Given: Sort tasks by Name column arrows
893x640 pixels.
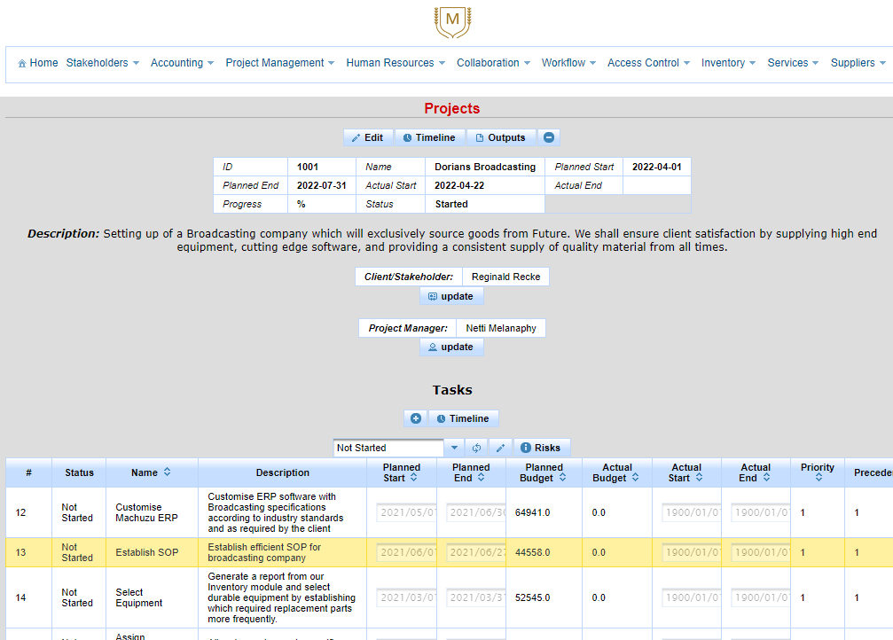Looking at the screenshot, I should 167,472.
